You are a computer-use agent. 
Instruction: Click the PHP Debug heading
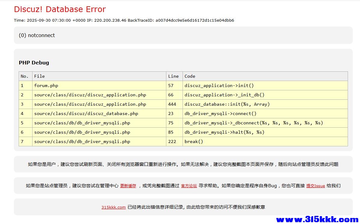[34, 63]
